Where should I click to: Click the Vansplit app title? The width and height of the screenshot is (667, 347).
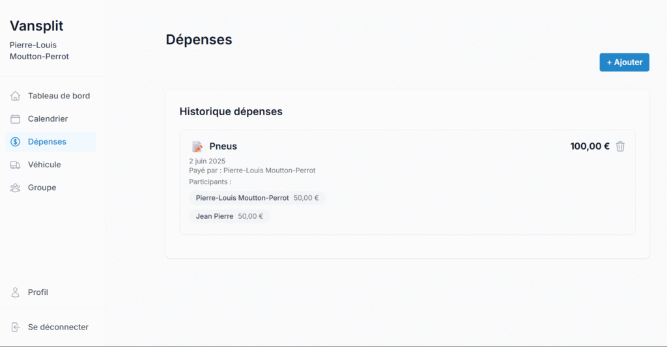[36, 26]
